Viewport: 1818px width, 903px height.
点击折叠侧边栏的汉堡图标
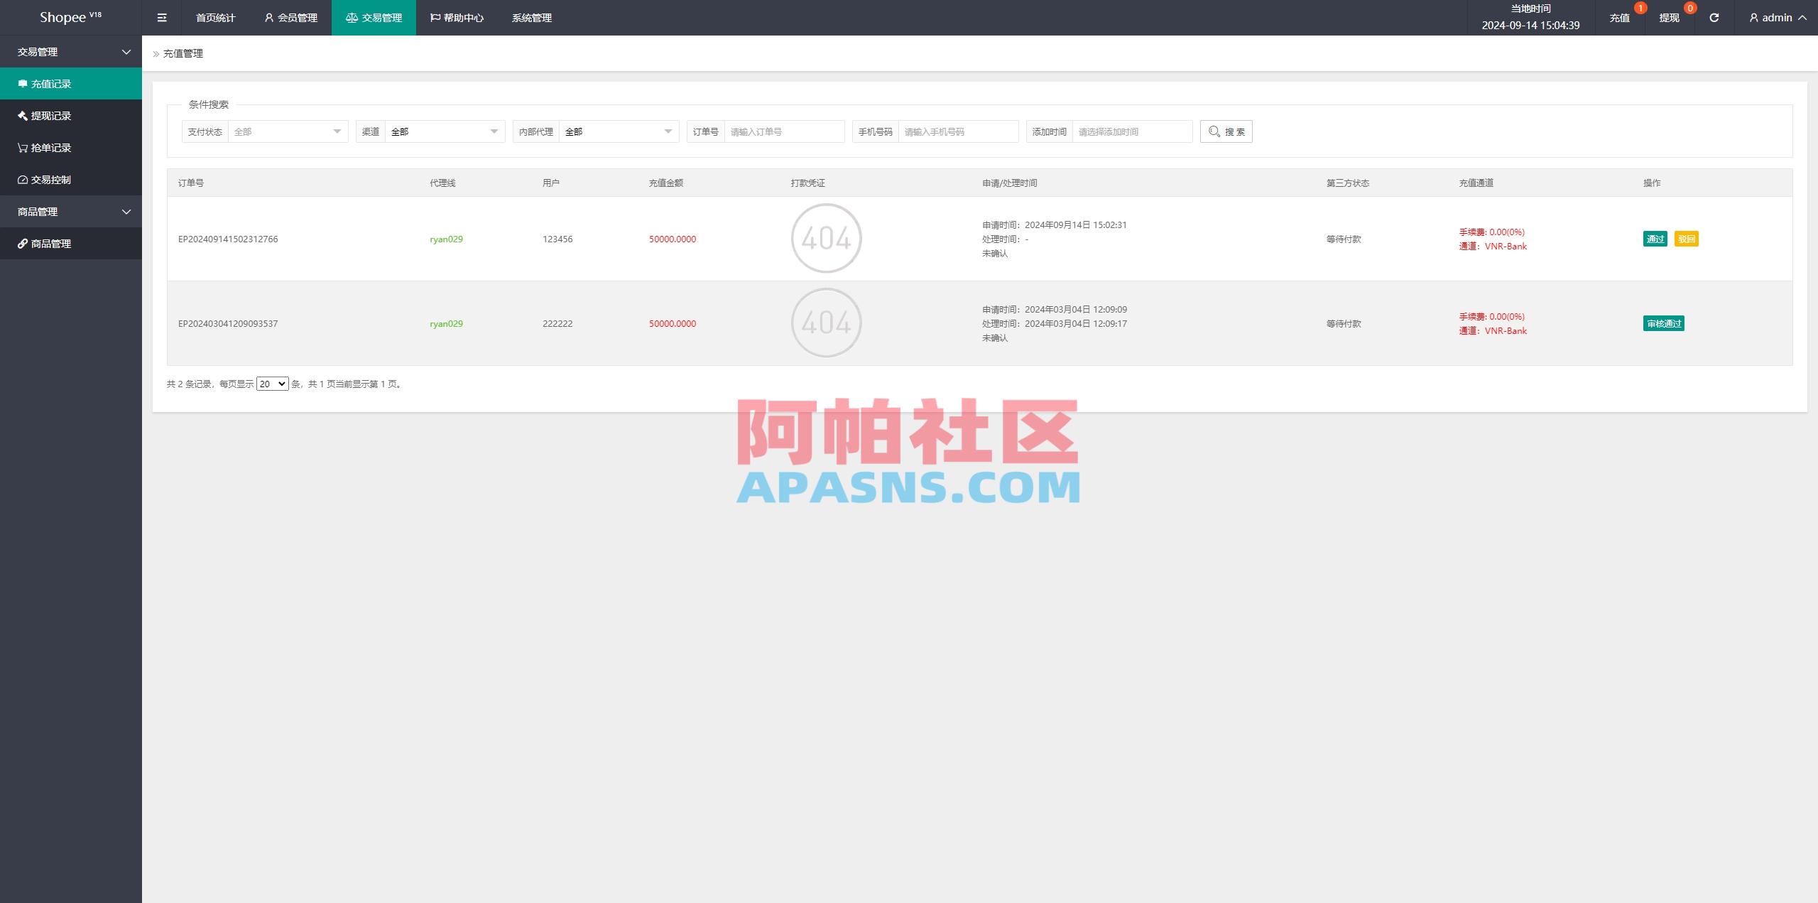pos(161,17)
